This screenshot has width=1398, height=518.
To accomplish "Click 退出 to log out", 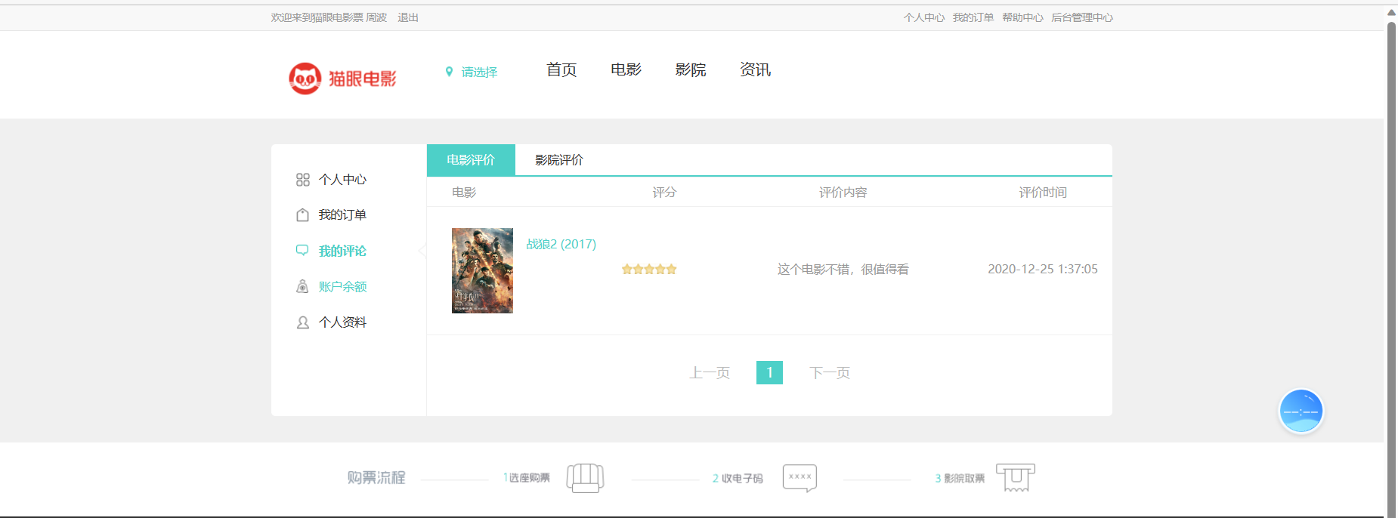I will (407, 17).
